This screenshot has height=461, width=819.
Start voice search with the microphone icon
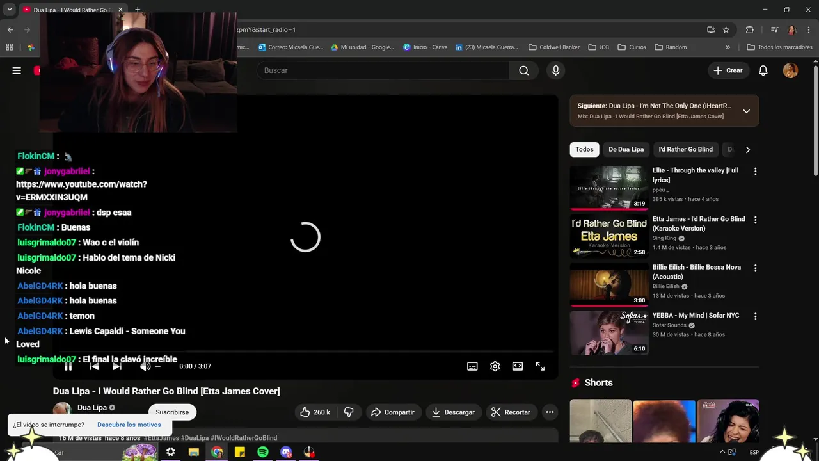pos(555,70)
